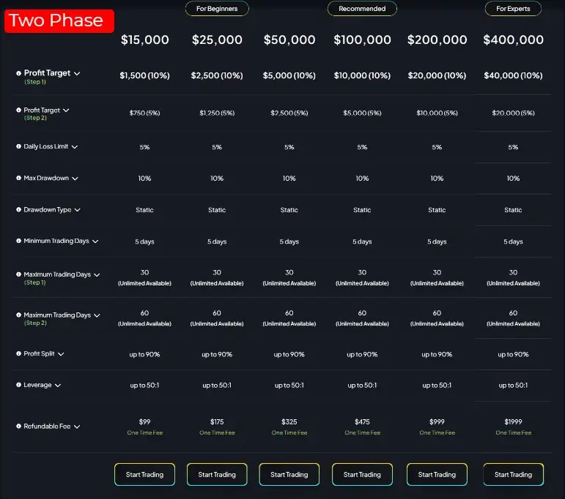Screen dimensions: 565x499
Task: Click the info icon next to Profit Split
Action: (18, 353)
